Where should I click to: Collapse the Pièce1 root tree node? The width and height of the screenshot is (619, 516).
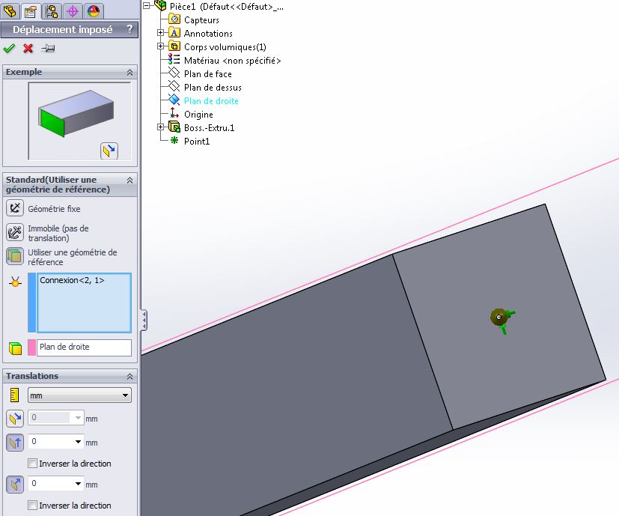pyautogui.click(x=147, y=6)
